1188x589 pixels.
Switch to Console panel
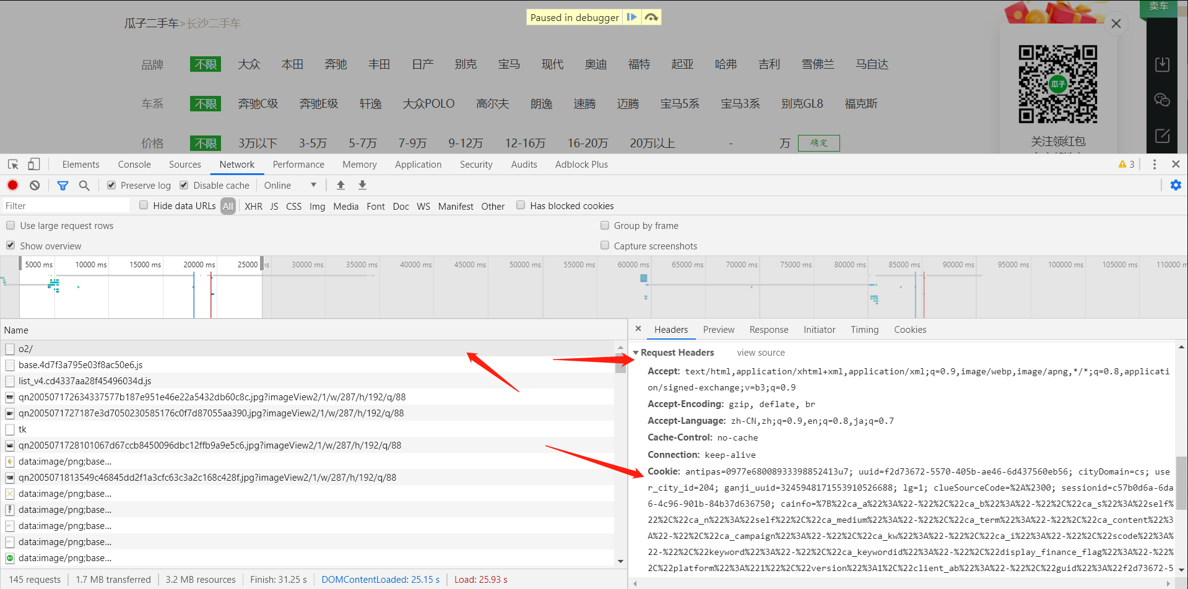(x=134, y=164)
